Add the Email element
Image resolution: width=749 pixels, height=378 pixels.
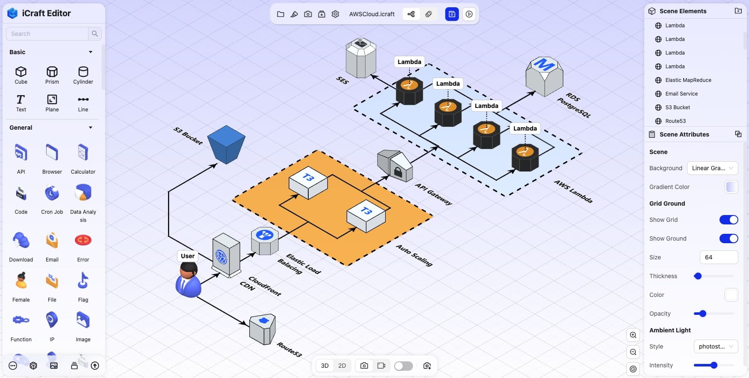coord(52,246)
